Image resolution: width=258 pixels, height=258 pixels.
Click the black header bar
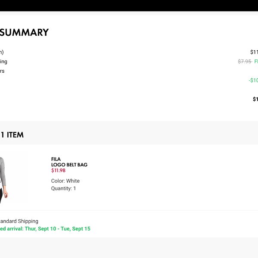(129, 6)
